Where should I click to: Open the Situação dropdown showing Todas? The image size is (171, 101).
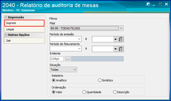[x=63, y=70]
